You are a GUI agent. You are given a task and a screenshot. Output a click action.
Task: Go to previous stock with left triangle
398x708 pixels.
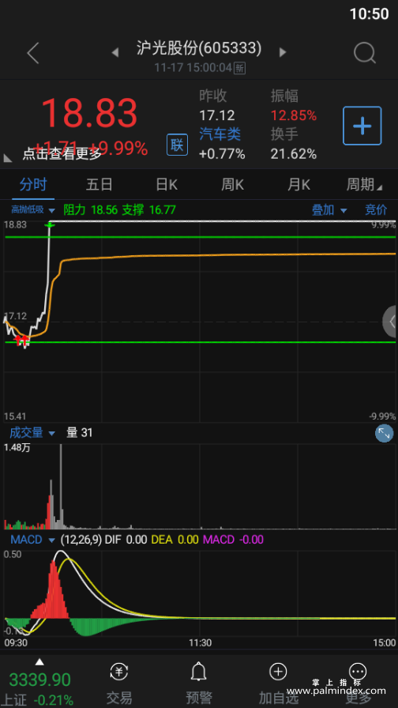(x=115, y=52)
